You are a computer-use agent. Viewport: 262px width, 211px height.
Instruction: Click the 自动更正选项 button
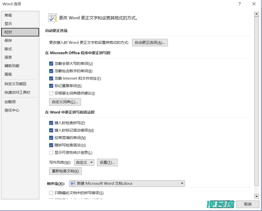coord(150,43)
